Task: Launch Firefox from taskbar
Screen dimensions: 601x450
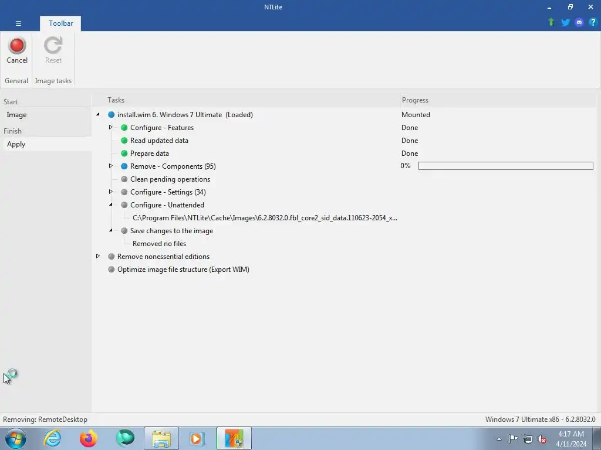Action: pos(88,438)
